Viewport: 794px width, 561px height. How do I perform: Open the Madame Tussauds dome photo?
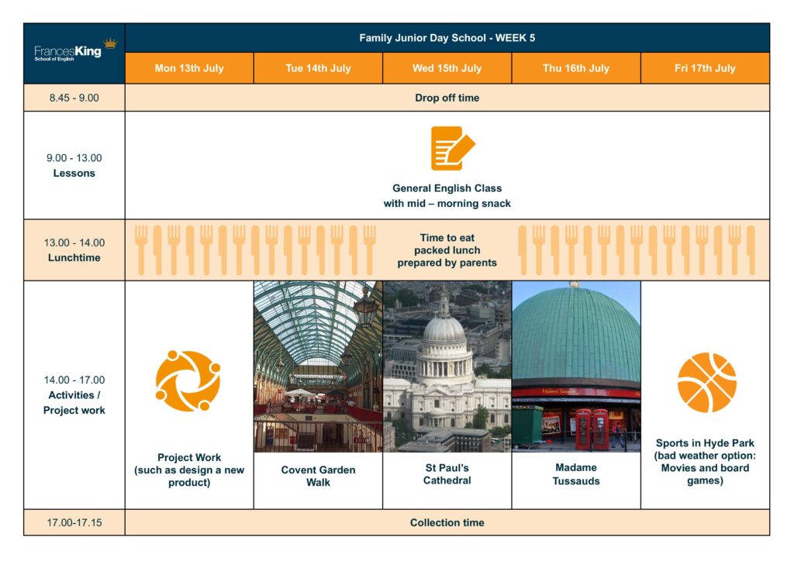coord(576,367)
